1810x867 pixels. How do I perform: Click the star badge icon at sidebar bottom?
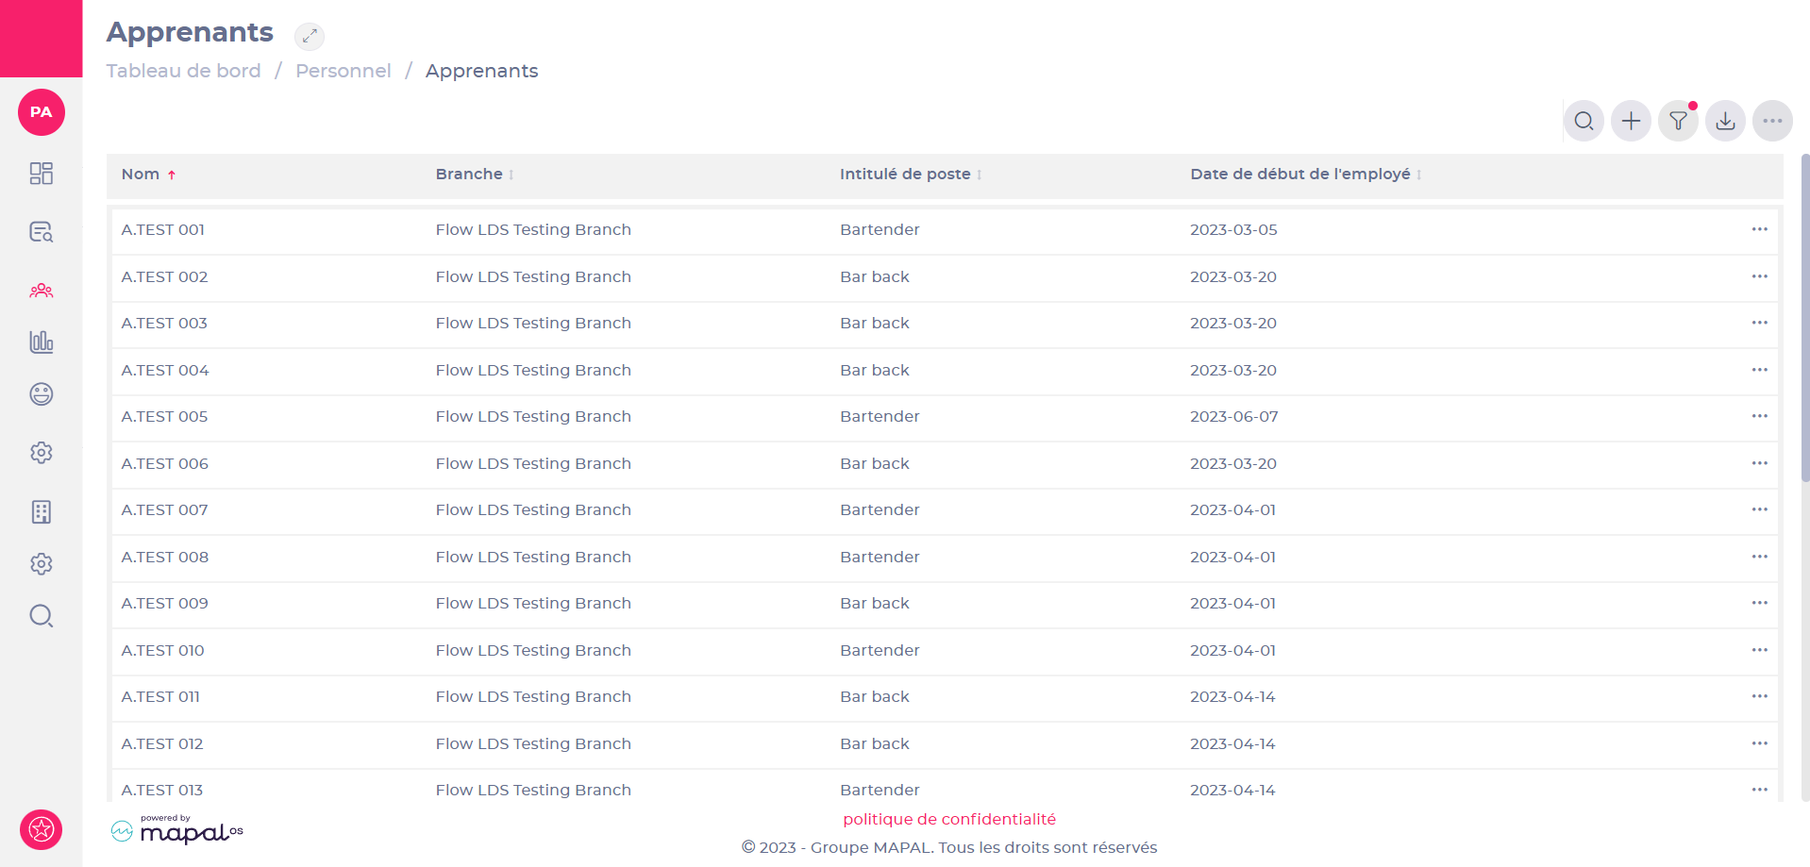pos(42,830)
